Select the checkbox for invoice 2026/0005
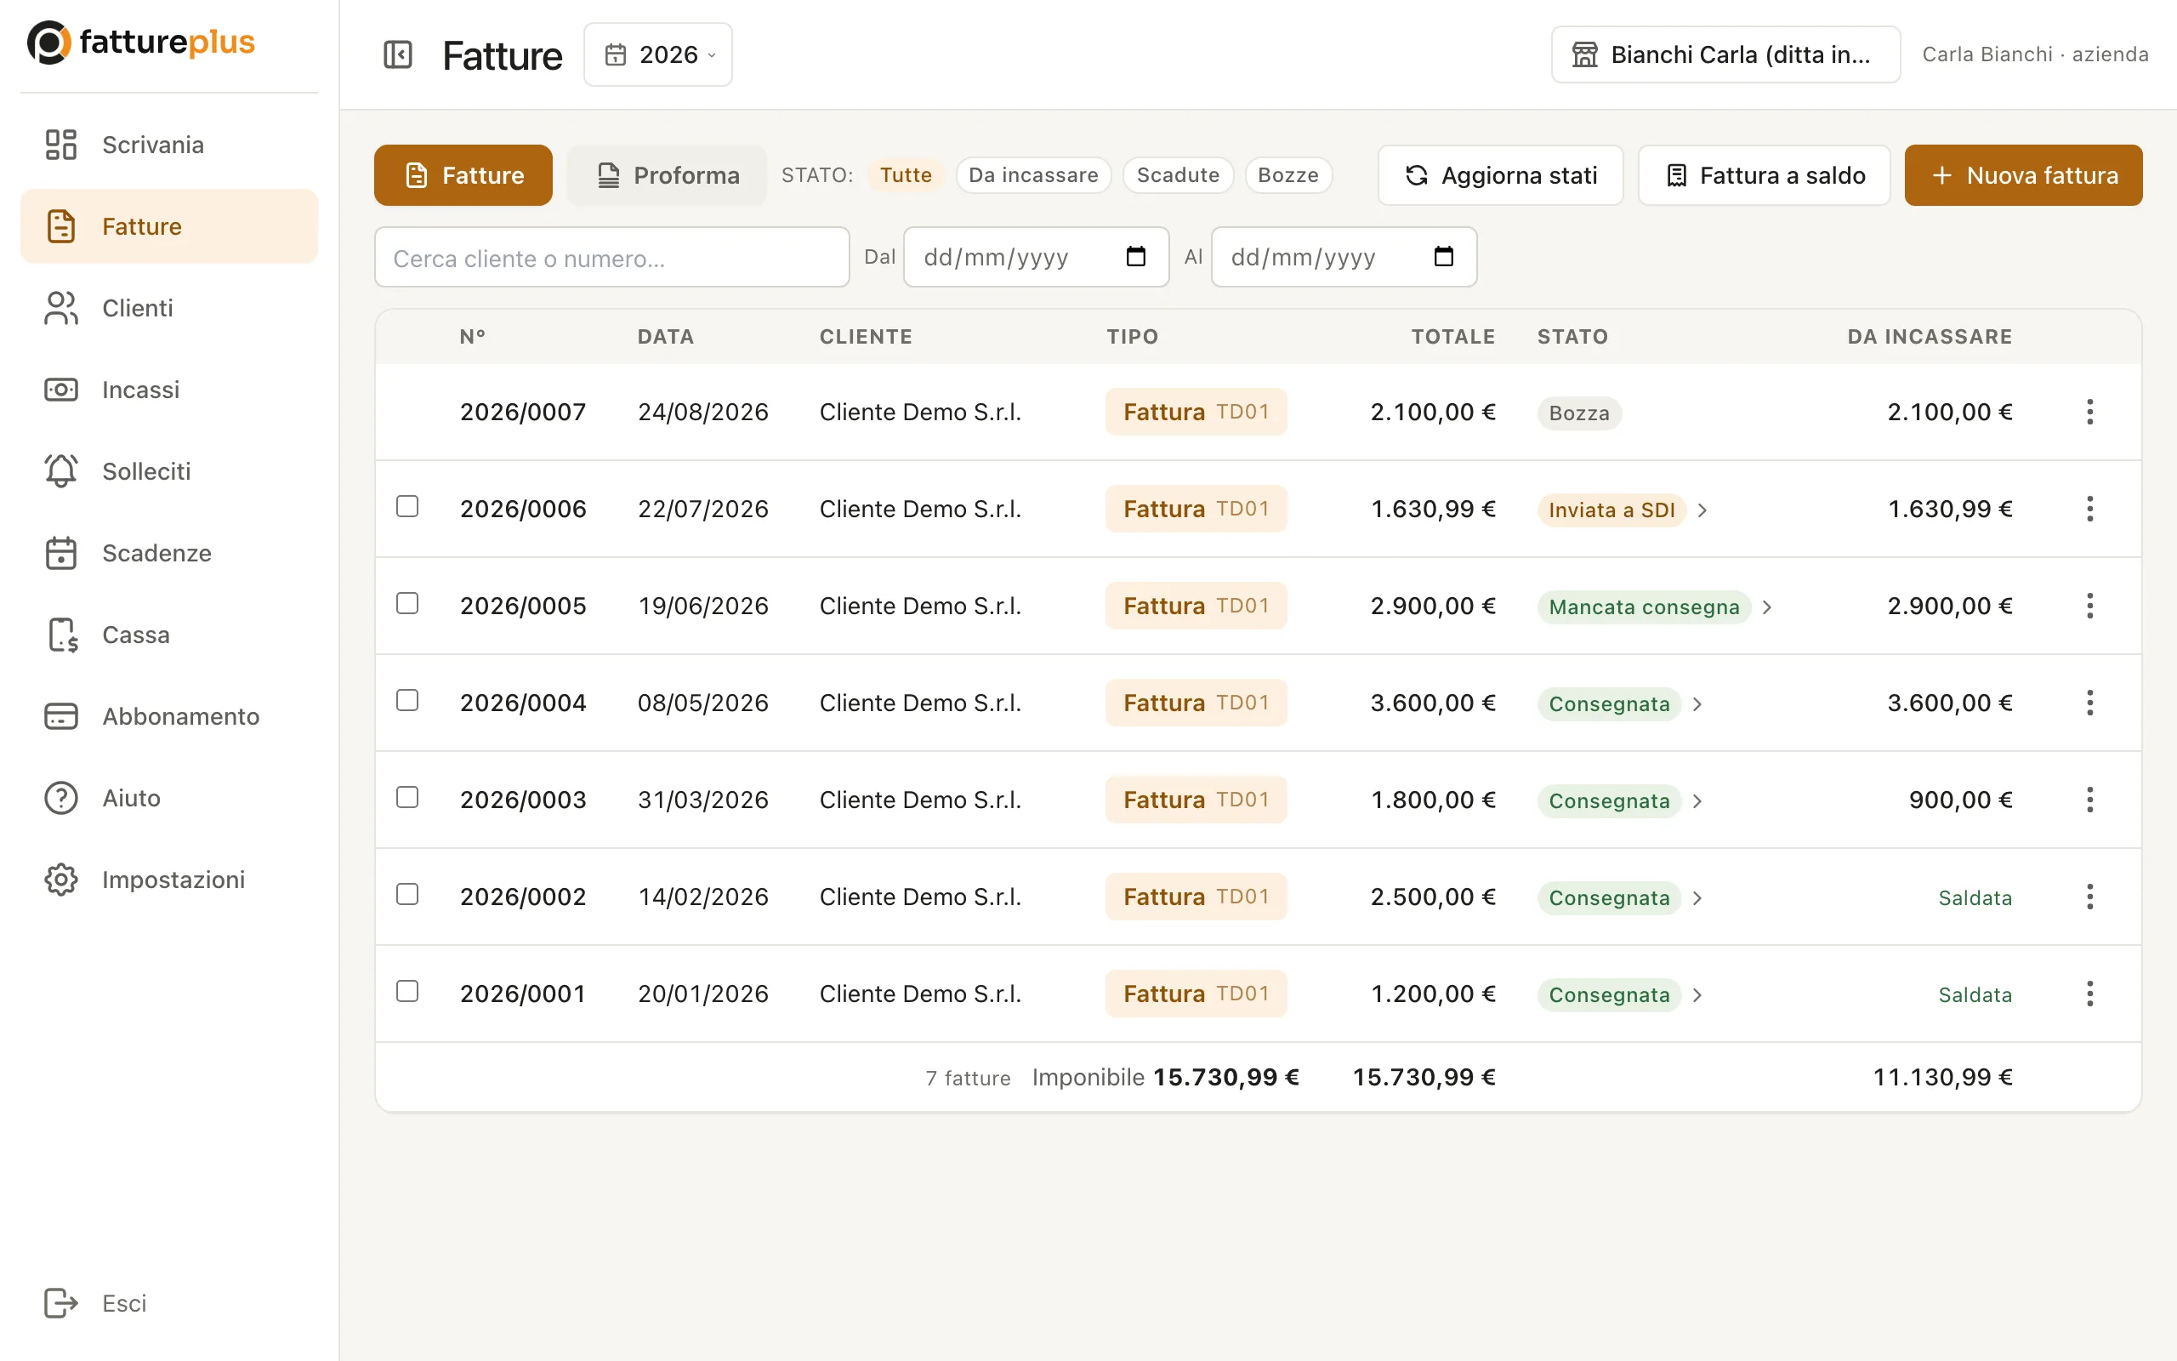Screen dimensions: 2177x1361 [407, 603]
